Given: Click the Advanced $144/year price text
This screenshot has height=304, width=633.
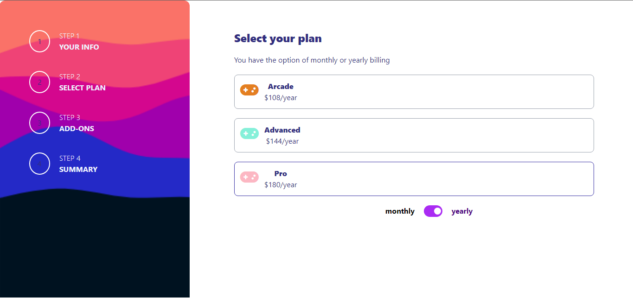Looking at the screenshot, I should point(282,141).
